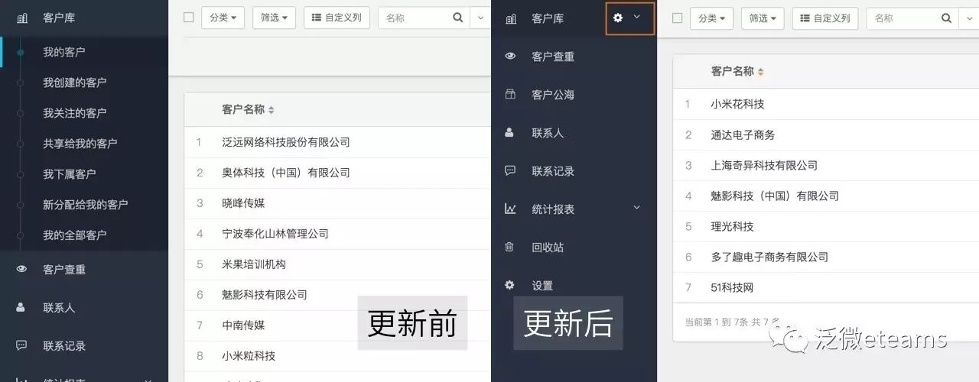Click the chat bubble icon beside 联系记录 in the after-update sidebar

pyautogui.click(x=510, y=170)
